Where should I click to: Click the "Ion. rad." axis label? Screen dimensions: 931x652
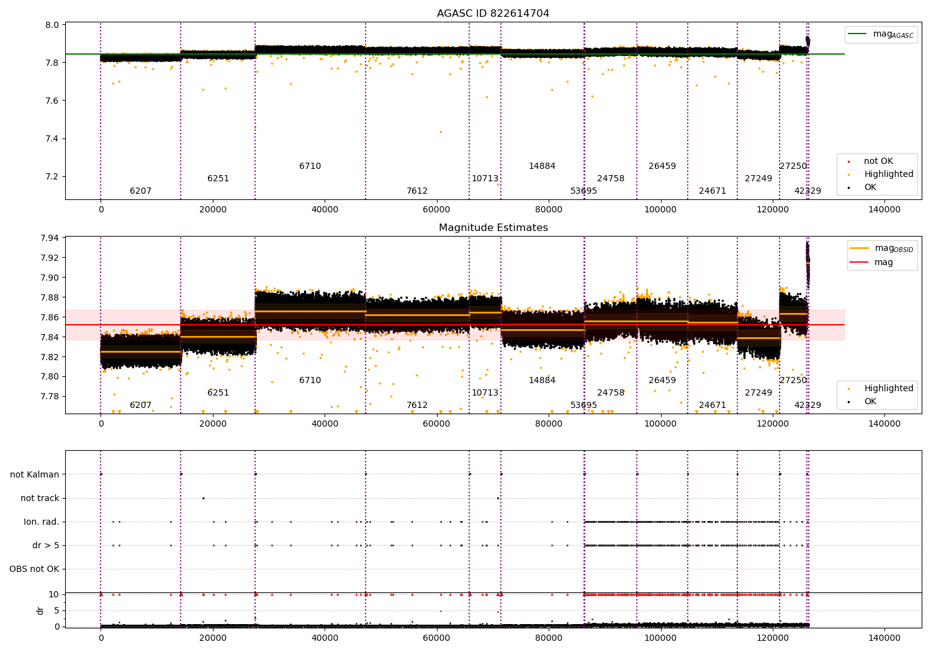[x=42, y=522]
